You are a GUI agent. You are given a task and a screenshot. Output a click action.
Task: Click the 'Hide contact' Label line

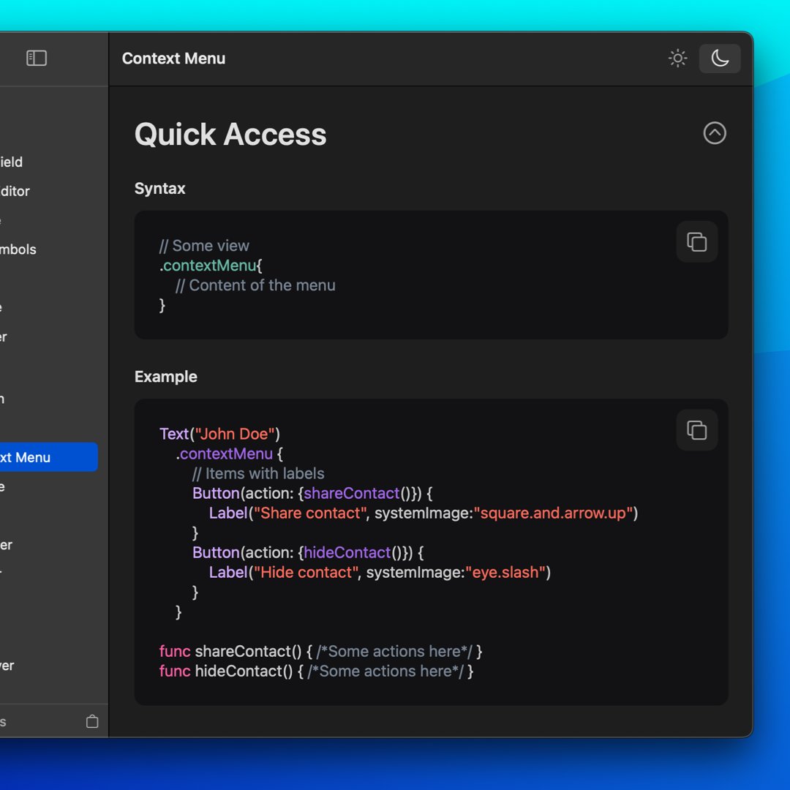pyautogui.click(x=380, y=572)
